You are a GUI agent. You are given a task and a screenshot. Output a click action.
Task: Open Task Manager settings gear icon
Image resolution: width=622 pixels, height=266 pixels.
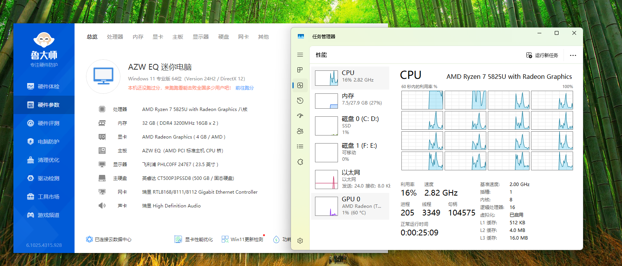pos(300,241)
